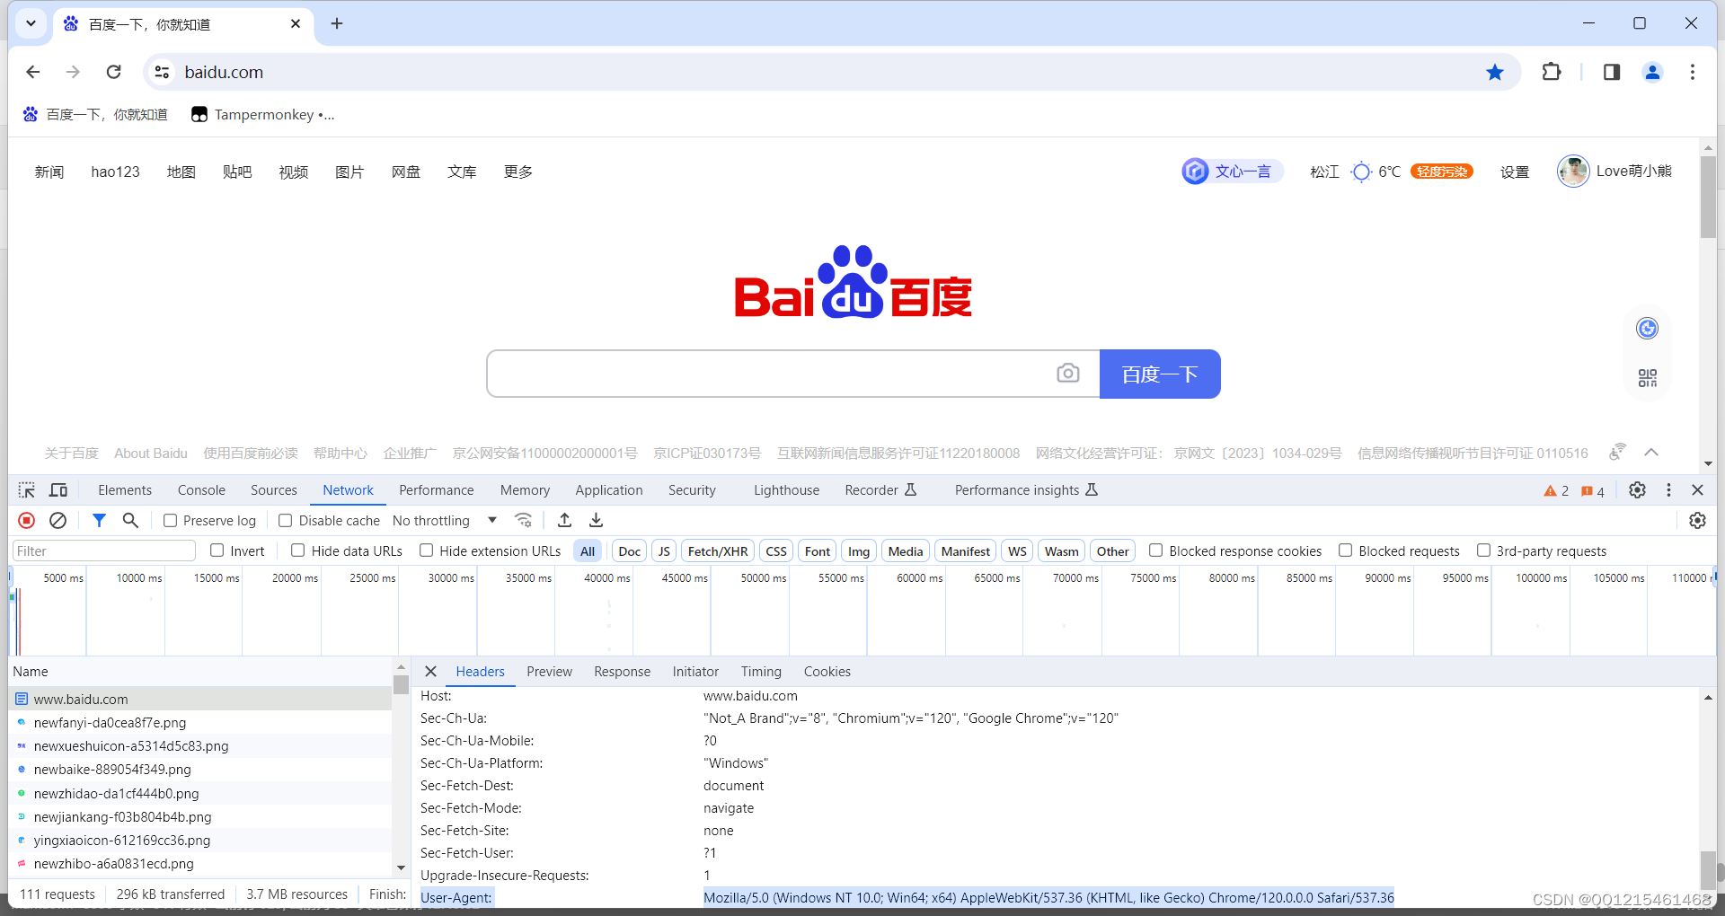This screenshot has width=1725, height=916.
Task: Stop recording network log
Action: click(27, 520)
